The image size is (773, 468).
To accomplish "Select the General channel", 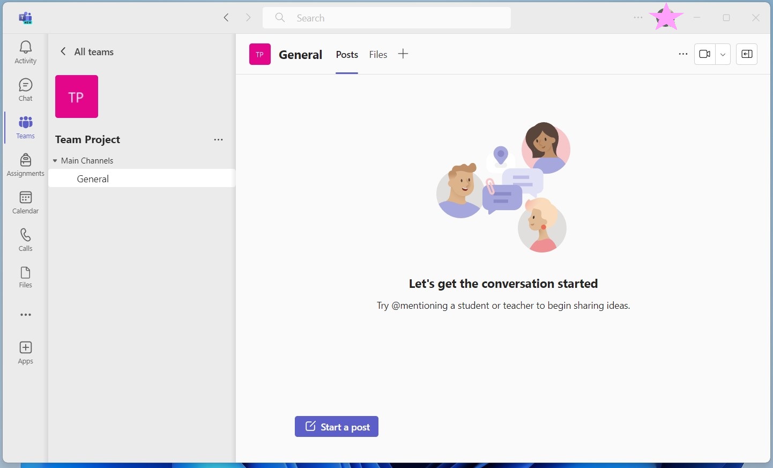I will pyautogui.click(x=93, y=179).
